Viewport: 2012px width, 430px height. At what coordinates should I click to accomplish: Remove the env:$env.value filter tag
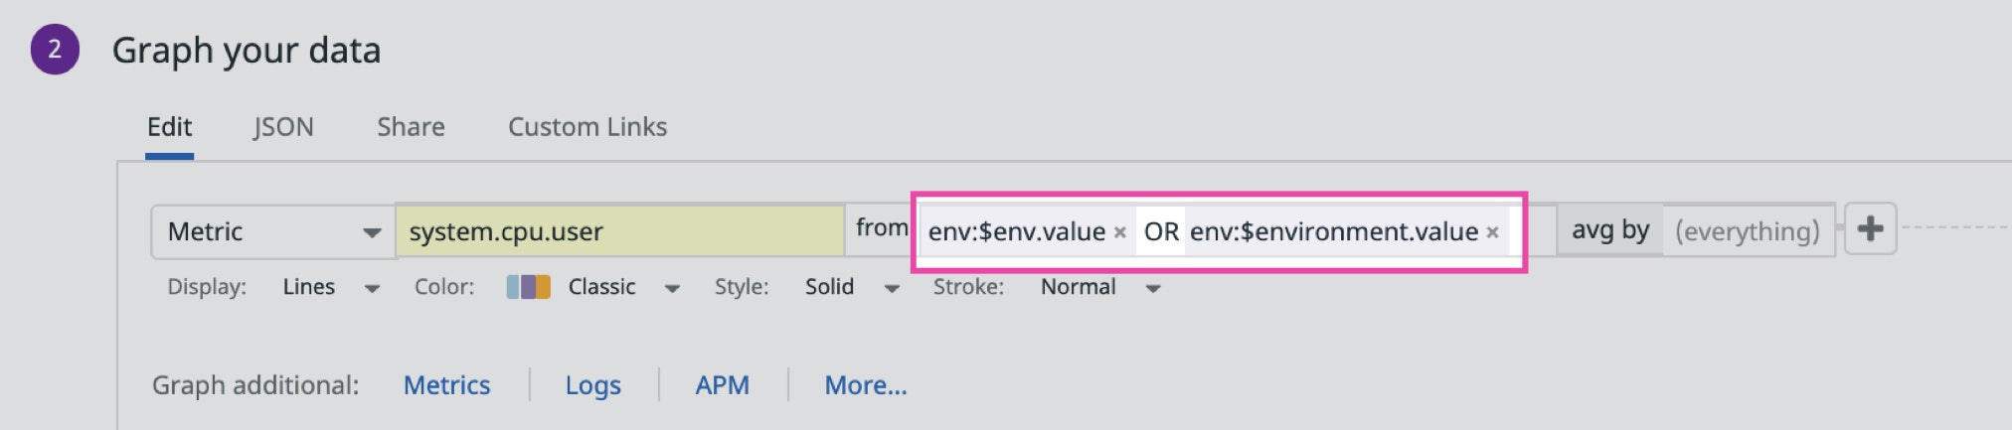point(1119,232)
